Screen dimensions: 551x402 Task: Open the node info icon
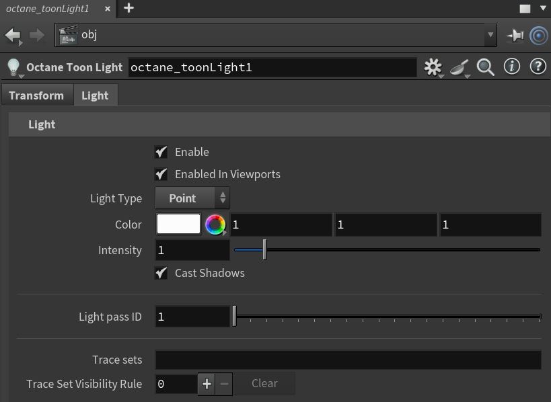pyautogui.click(x=512, y=67)
